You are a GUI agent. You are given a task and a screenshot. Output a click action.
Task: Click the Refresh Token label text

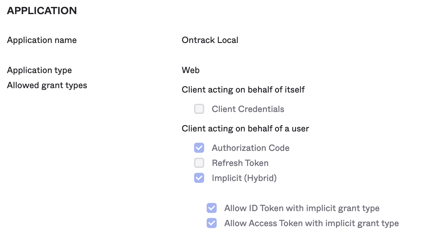coord(240,163)
